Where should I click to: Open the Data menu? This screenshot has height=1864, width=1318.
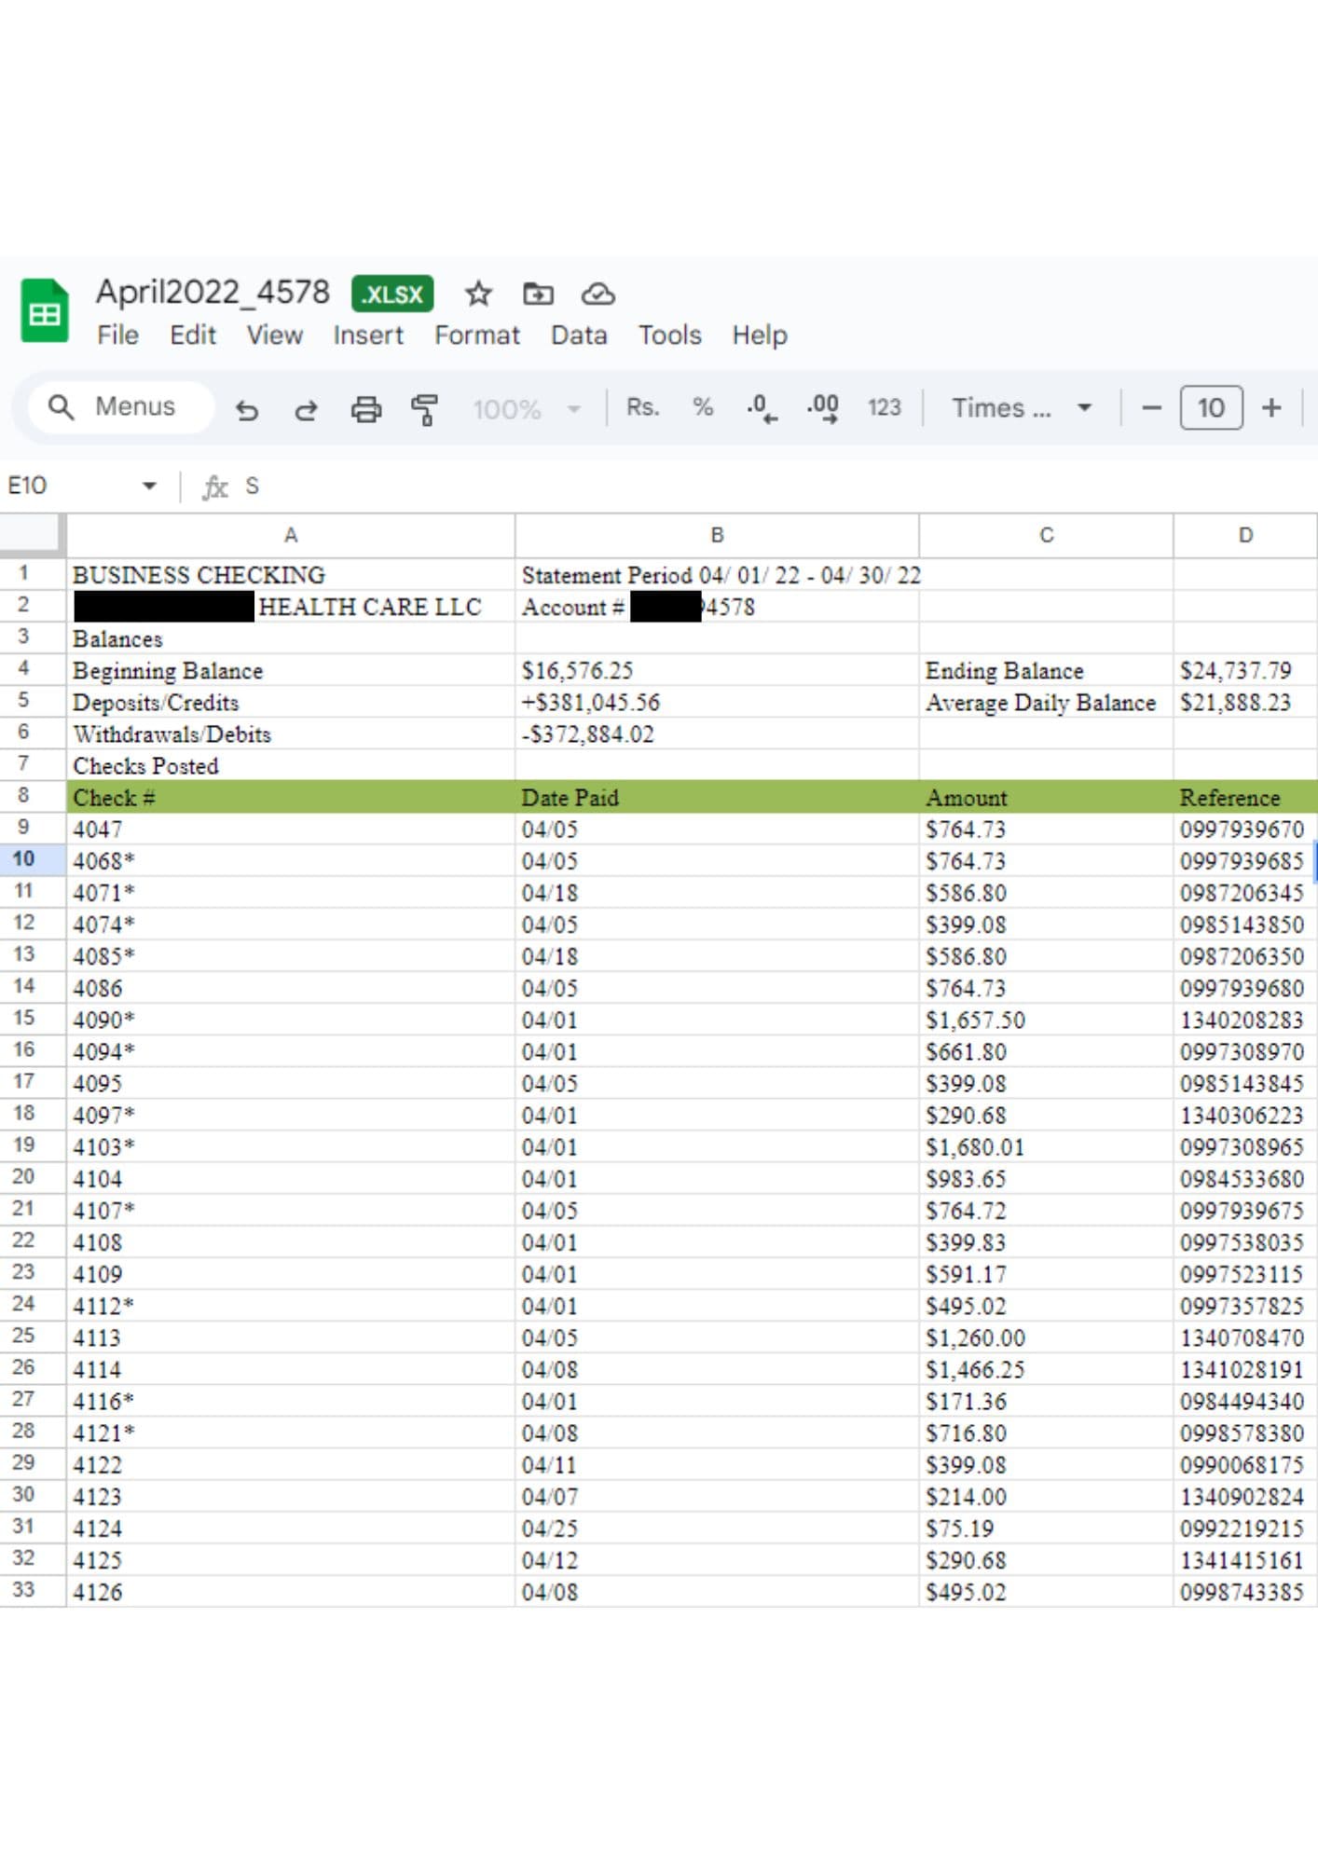pos(578,336)
